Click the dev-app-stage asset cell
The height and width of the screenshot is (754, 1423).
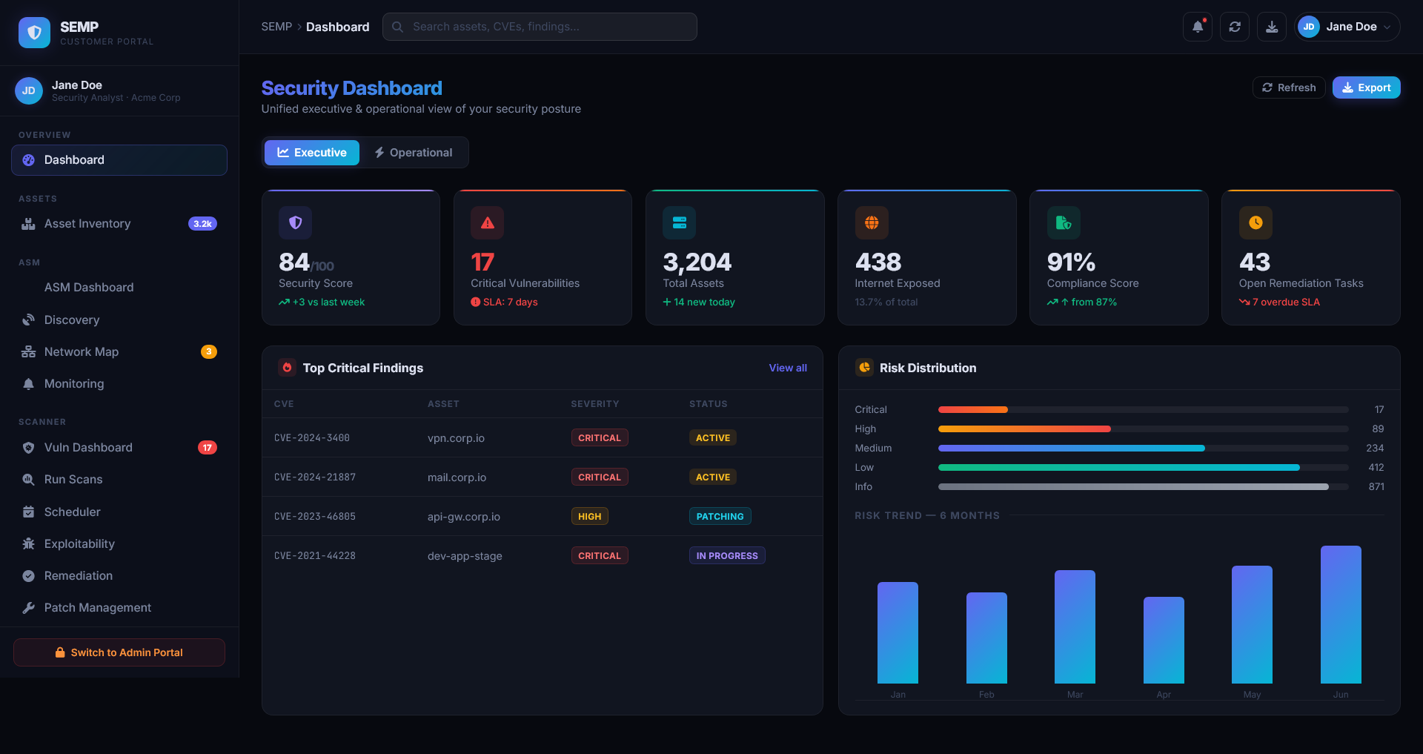(x=465, y=556)
